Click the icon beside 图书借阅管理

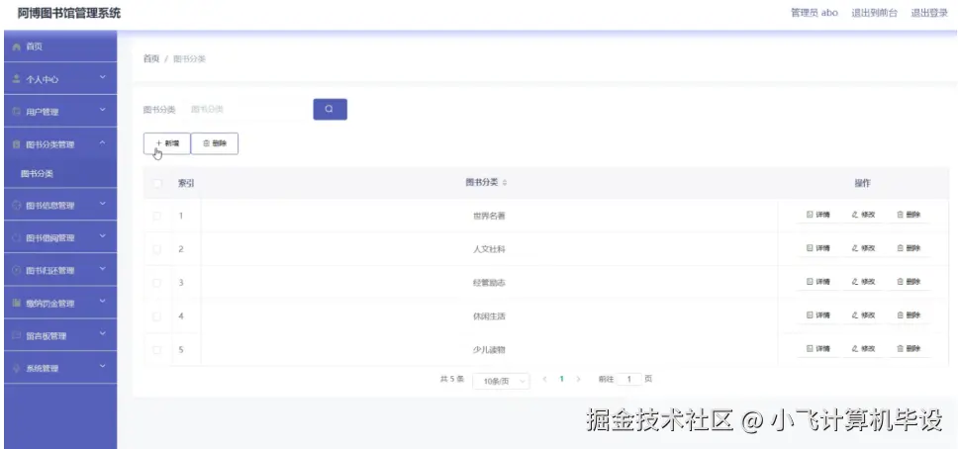pos(17,237)
